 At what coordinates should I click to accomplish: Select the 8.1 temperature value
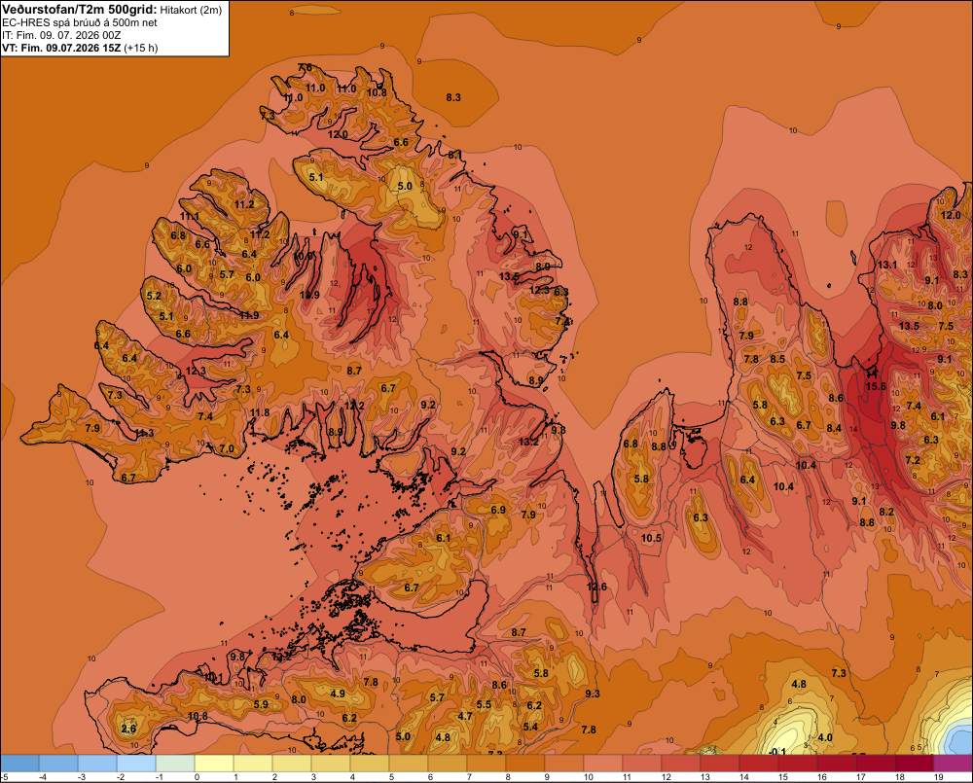(x=455, y=155)
